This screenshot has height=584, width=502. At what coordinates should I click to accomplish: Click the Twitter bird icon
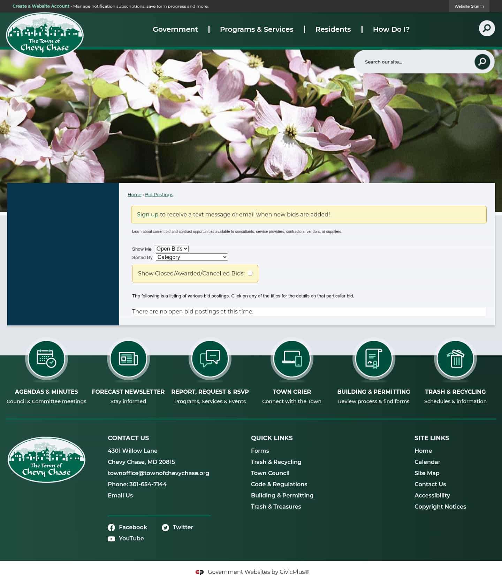click(x=165, y=527)
